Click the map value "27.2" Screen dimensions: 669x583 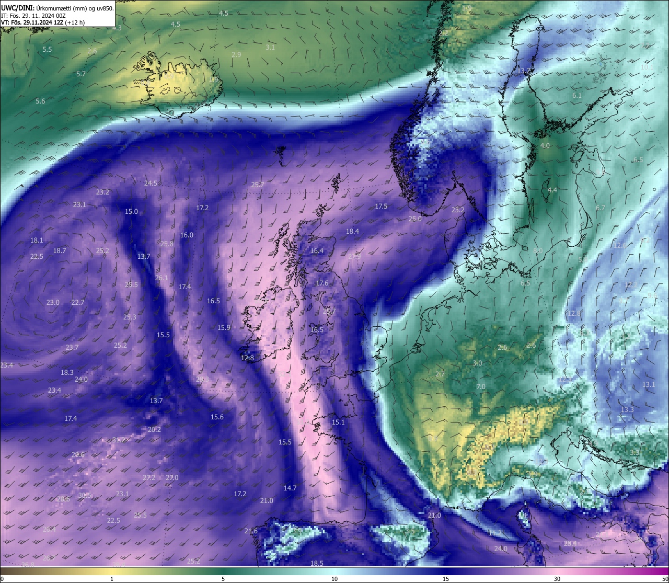click(x=149, y=478)
